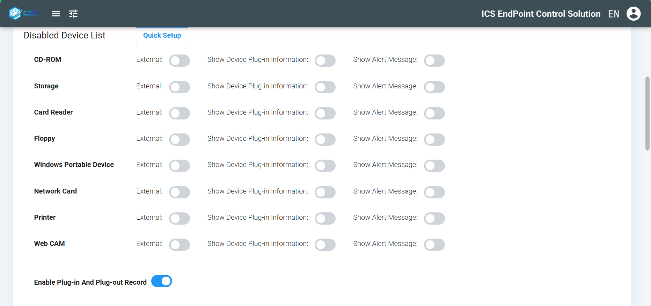Toggle Windows Portable Device alert message
This screenshot has height=306, width=651.
(x=434, y=166)
